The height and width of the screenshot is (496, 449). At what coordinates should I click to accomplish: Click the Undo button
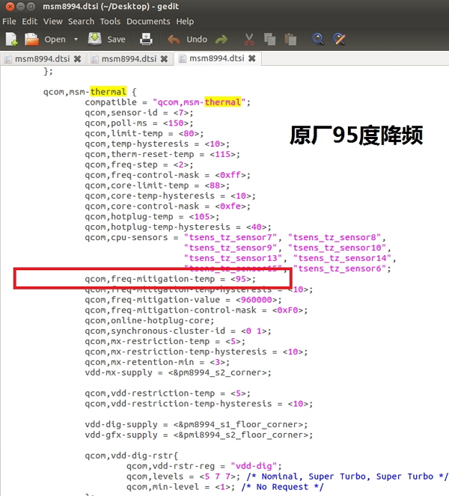point(188,39)
